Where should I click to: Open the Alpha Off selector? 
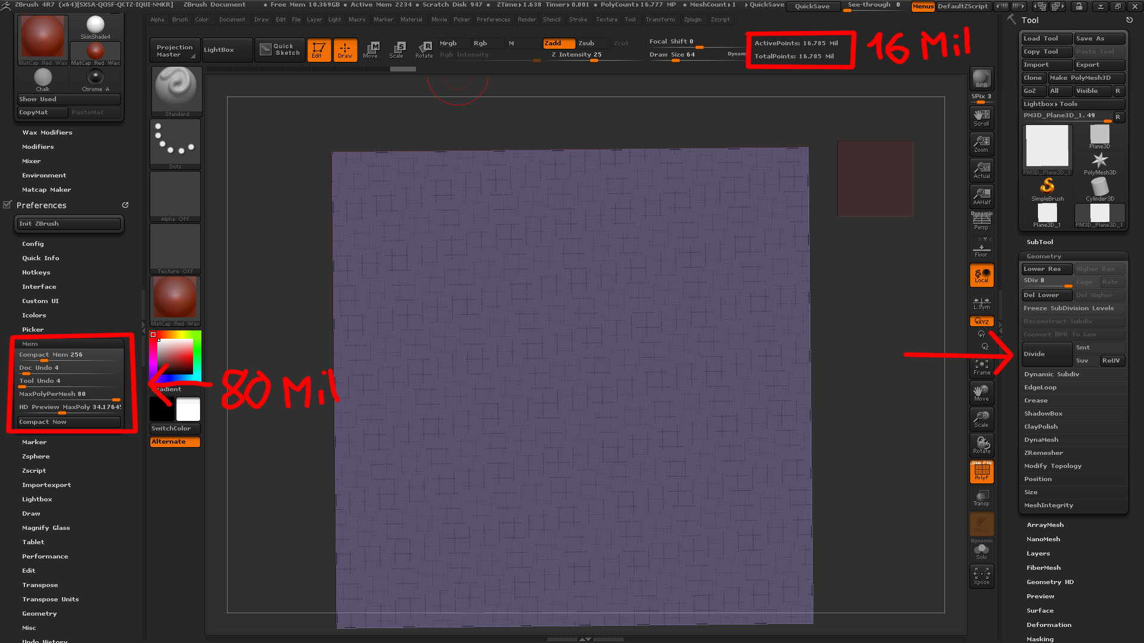(x=176, y=196)
